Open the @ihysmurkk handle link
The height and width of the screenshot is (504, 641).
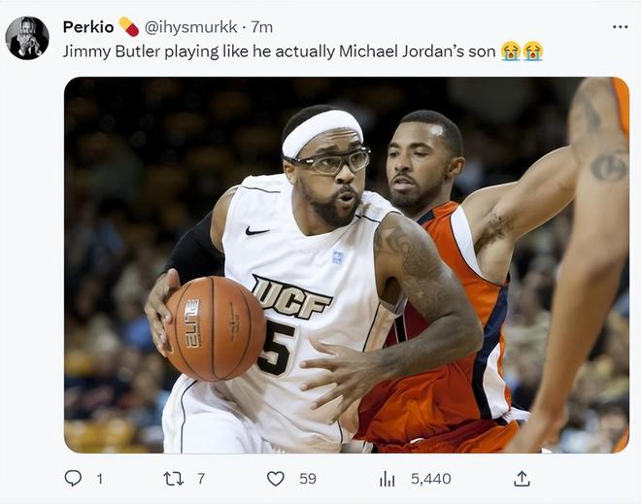point(190,26)
